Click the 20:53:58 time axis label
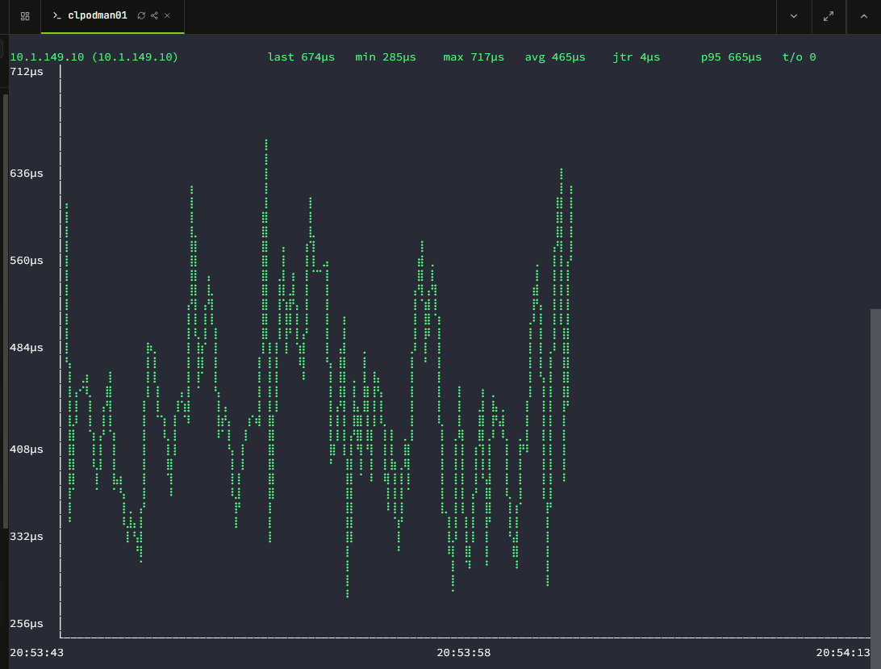The image size is (881, 669). pyautogui.click(x=464, y=653)
